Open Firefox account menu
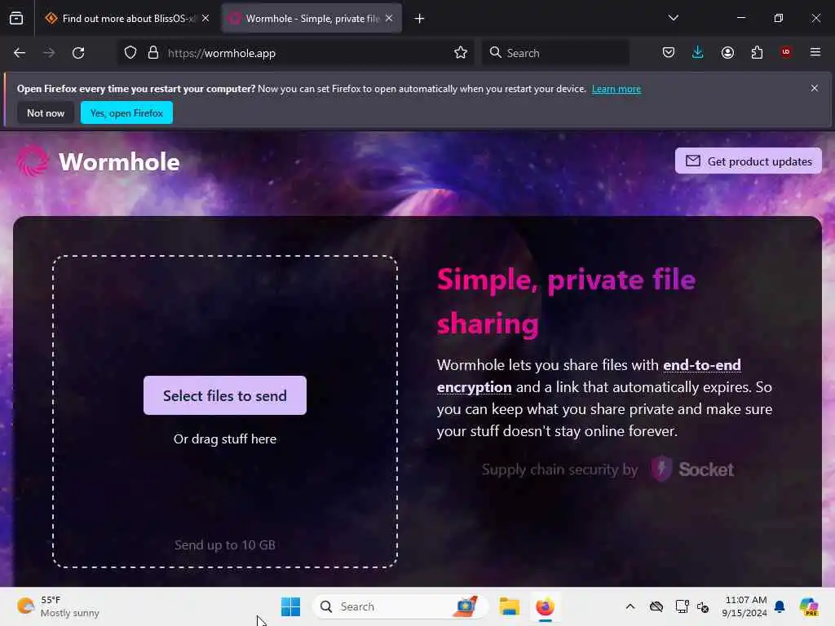Viewport: 835px width, 626px height. pos(727,53)
